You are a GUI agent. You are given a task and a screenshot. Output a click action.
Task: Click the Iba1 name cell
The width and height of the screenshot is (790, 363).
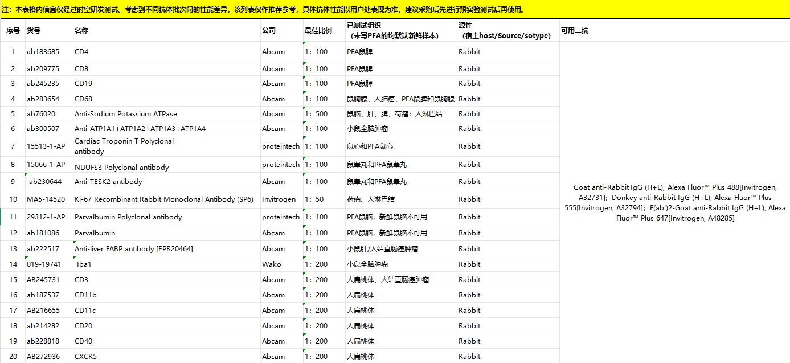pyautogui.click(x=167, y=264)
